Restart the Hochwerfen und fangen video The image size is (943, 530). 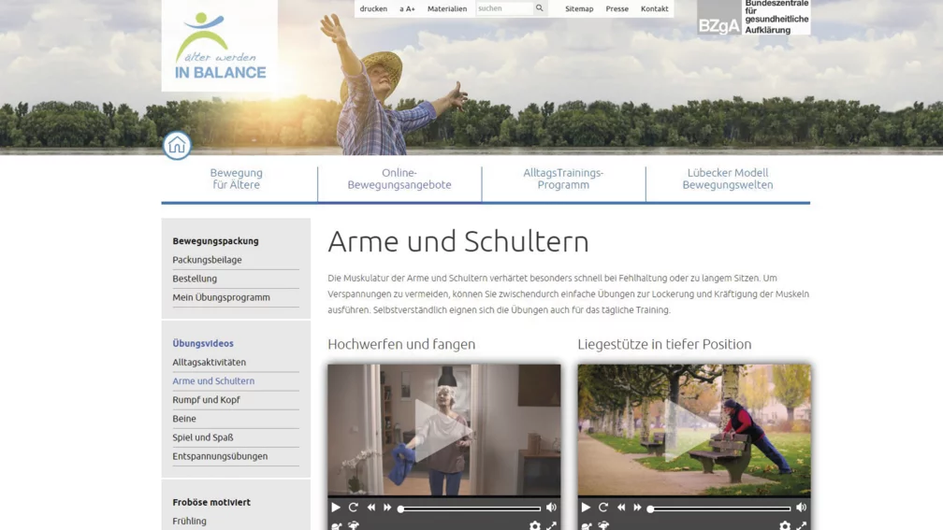pos(353,508)
